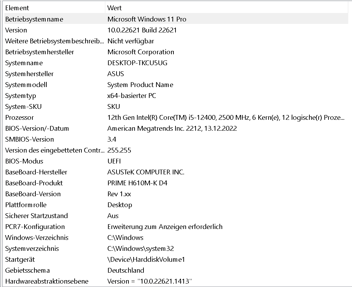Click the Microsoft Corporation value
The image size is (352, 287).
141,52
